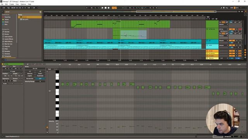Toggle the clip Loop switch
Image resolution: width=248 pixels, height=139 pixels.
click(x=12, y=71)
